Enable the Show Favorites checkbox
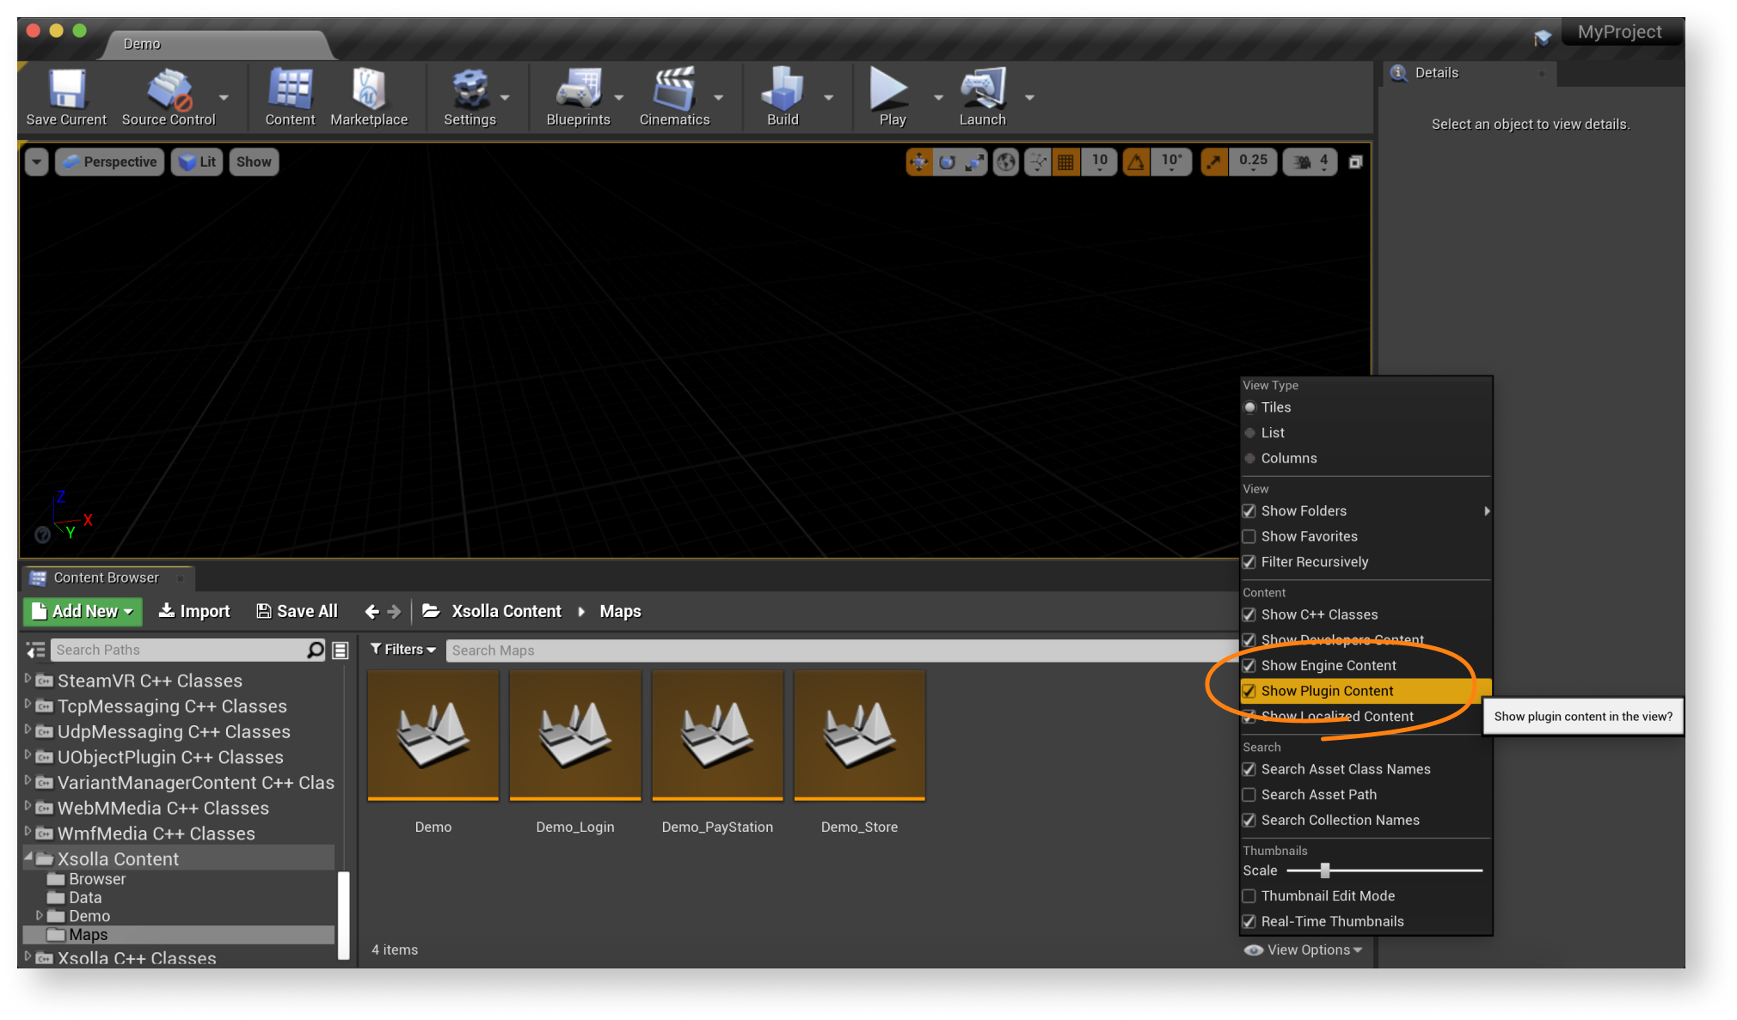Image resolution: width=1737 pixels, height=1020 pixels. [x=1249, y=536]
